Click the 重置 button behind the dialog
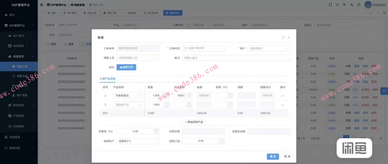 pyautogui.click(x=69, y=44)
